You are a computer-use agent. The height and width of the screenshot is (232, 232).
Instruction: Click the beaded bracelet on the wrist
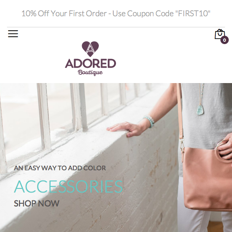pyautogui.click(x=149, y=122)
